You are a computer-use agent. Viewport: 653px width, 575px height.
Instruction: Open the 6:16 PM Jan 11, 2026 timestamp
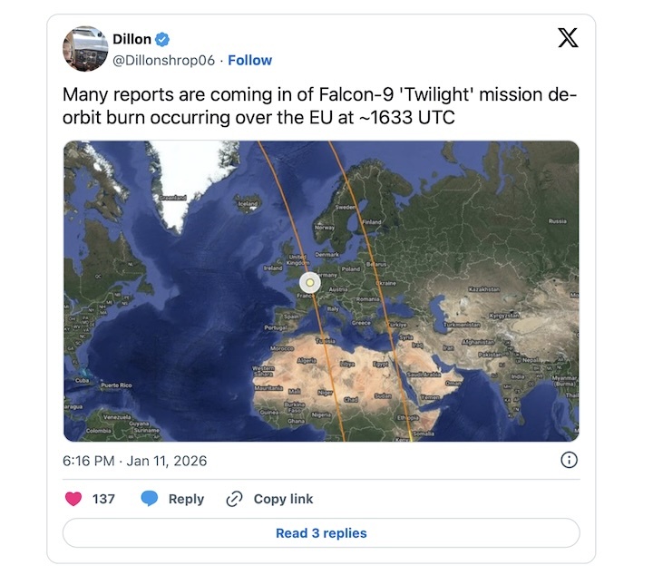(134, 461)
